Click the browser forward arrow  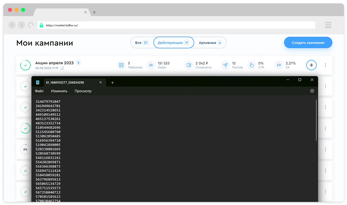(21, 25)
